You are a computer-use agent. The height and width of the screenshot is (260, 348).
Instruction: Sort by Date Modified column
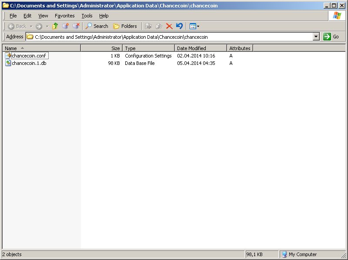point(201,48)
